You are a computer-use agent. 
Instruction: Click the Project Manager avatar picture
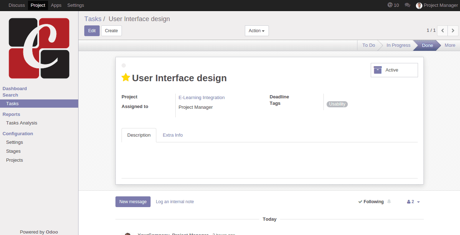click(x=419, y=5)
